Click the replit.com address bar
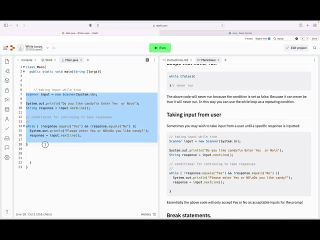The width and height of the screenshot is (320, 240). tap(160, 25)
